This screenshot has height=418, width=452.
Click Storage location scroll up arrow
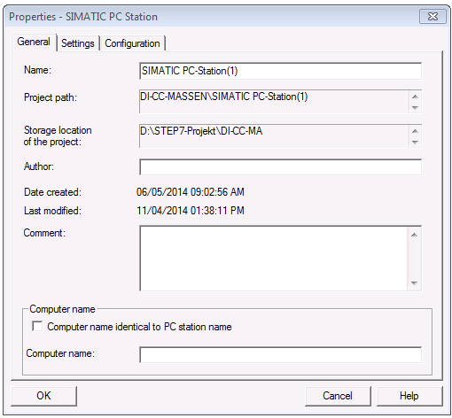pyautogui.click(x=415, y=131)
